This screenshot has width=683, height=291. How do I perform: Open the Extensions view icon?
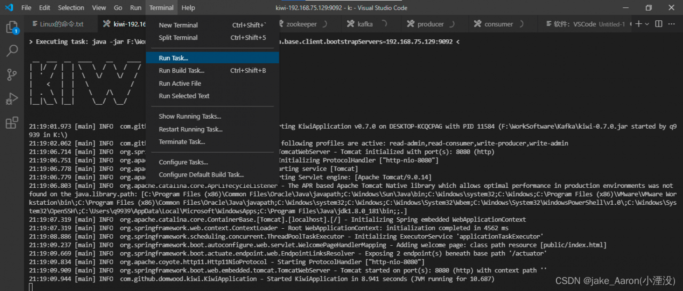point(12,123)
